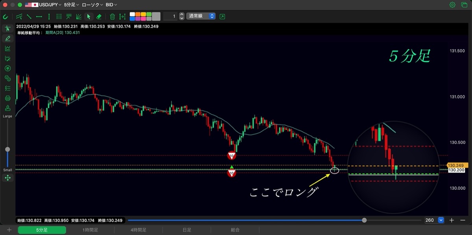This screenshot has height=235, width=472.
Task: Click the four-way move arrows icon
Action: click(x=7, y=178)
